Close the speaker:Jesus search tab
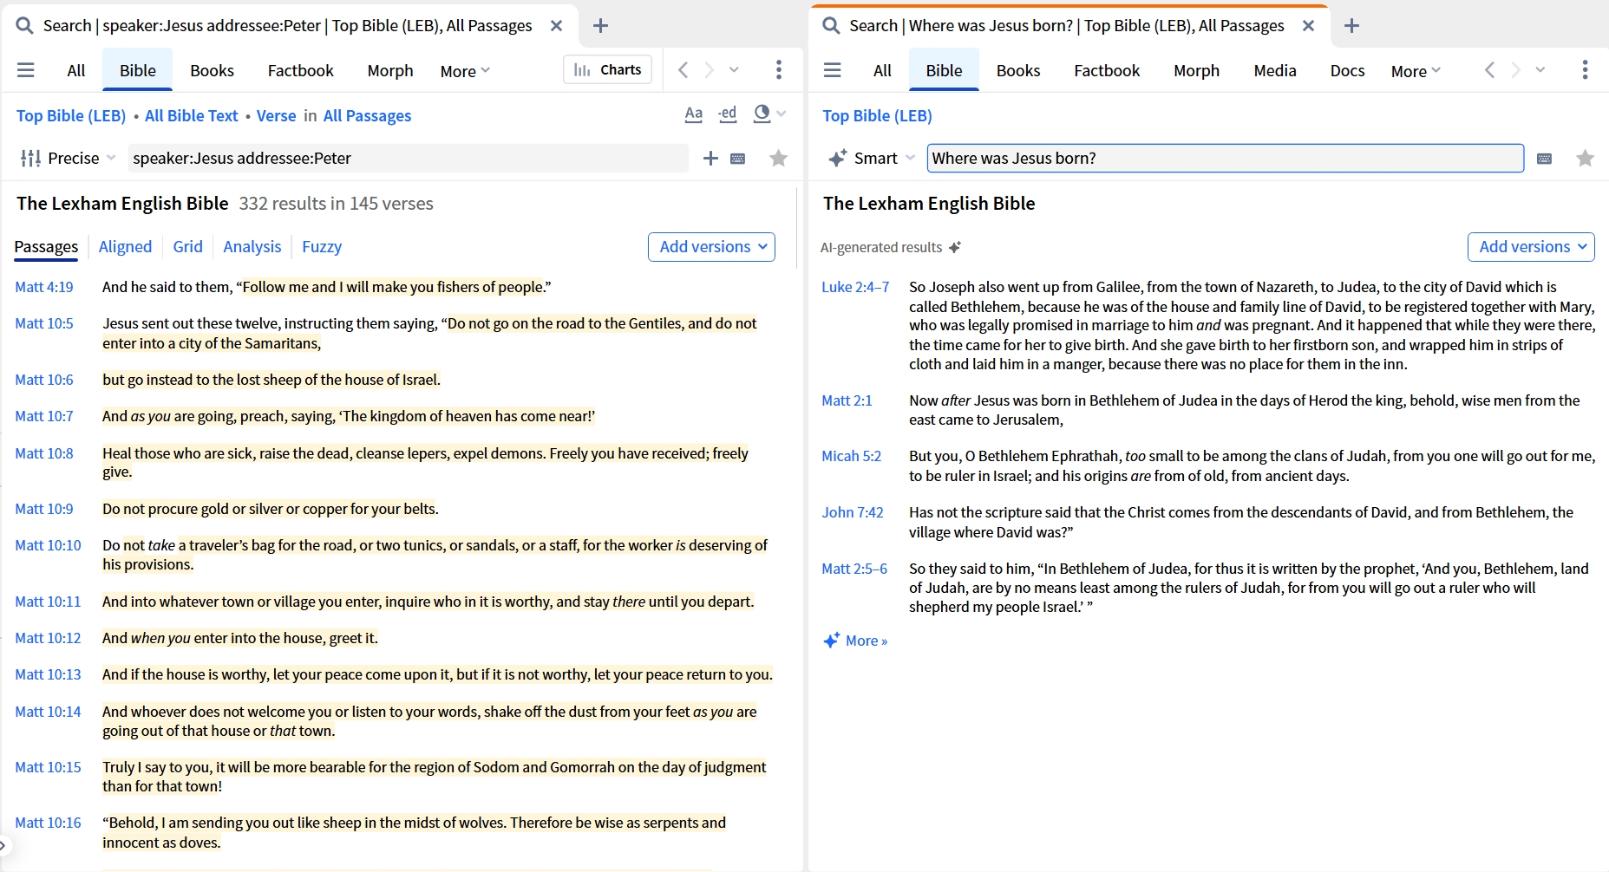The width and height of the screenshot is (1609, 872). 557,26
